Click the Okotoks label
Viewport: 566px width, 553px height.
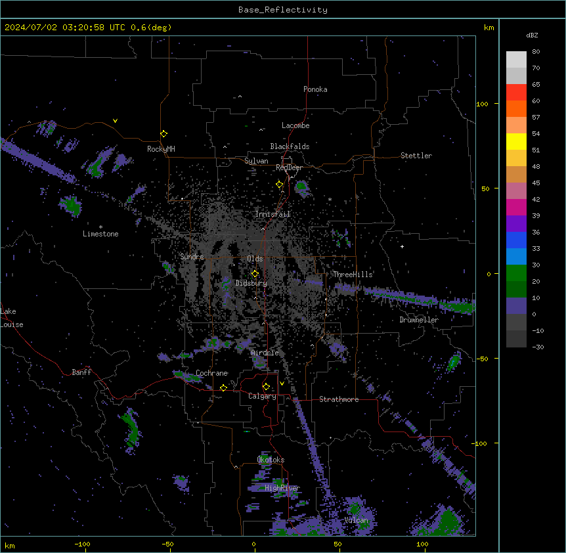tap(271, 460)
